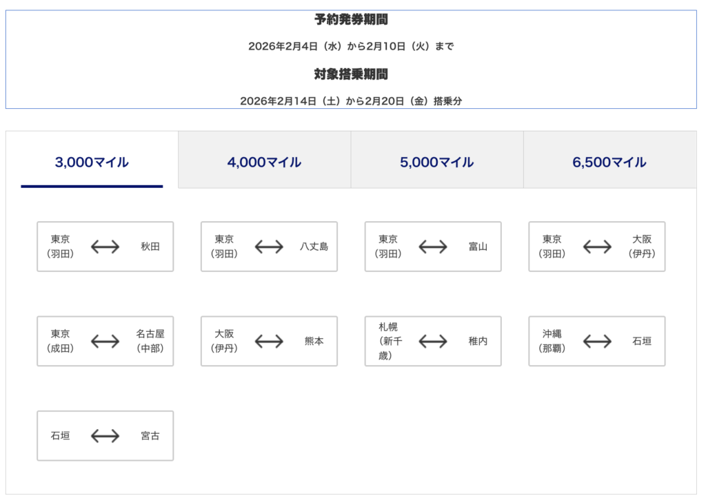This screenshot has width=706, height=500.
Task: Pick the 東京(成田) origin label
Action: tap(60, 341)
